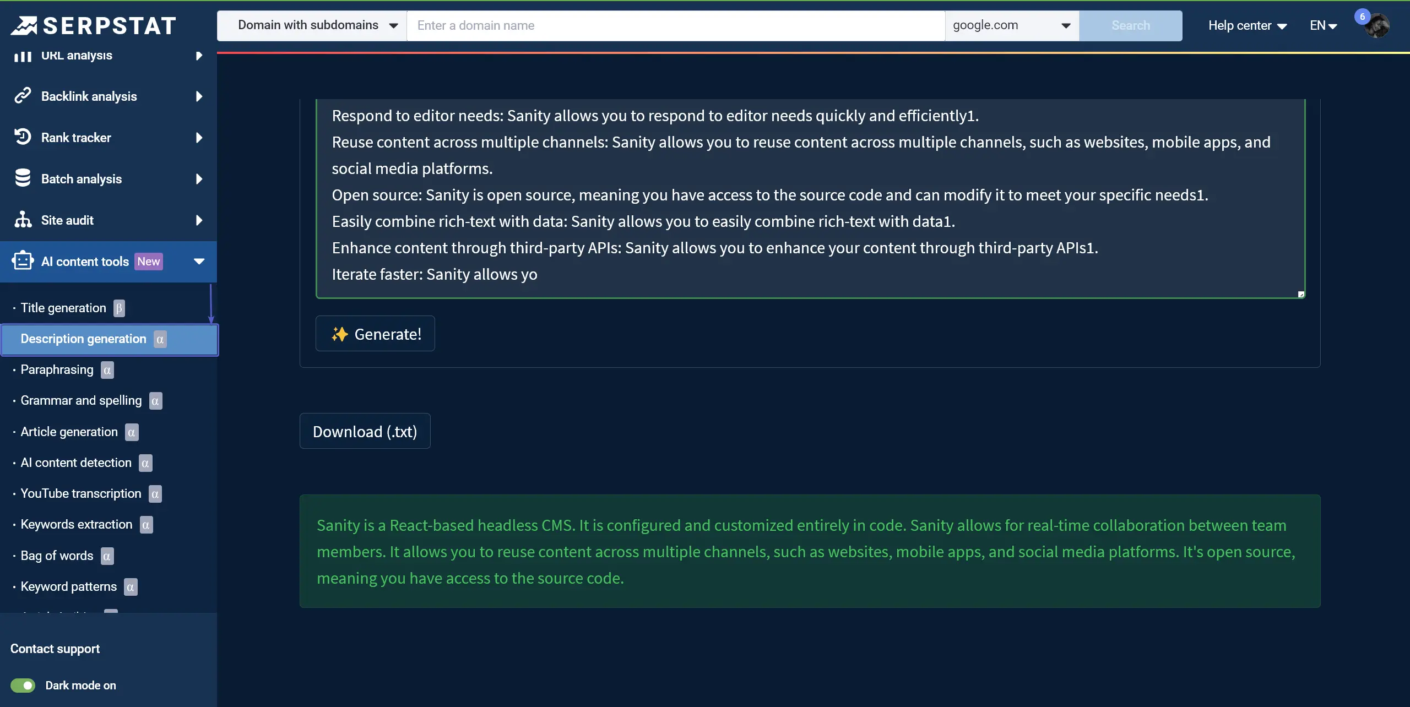Open YouTube transcription tool
Screen dimensions: 1410x707
[x=81, y=493]
